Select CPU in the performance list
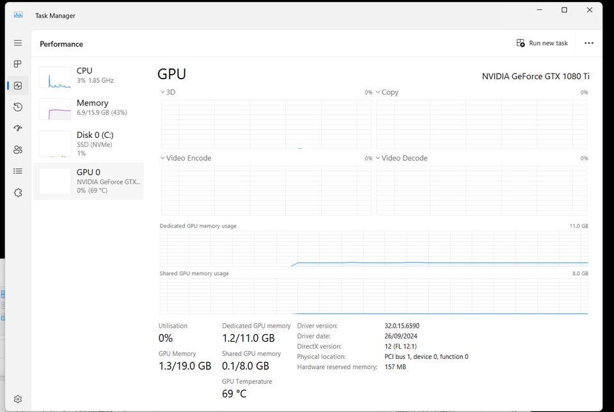 [90, 76]
